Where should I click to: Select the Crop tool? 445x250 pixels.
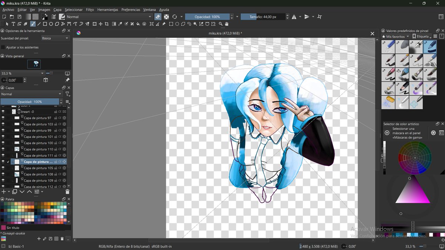107,24
